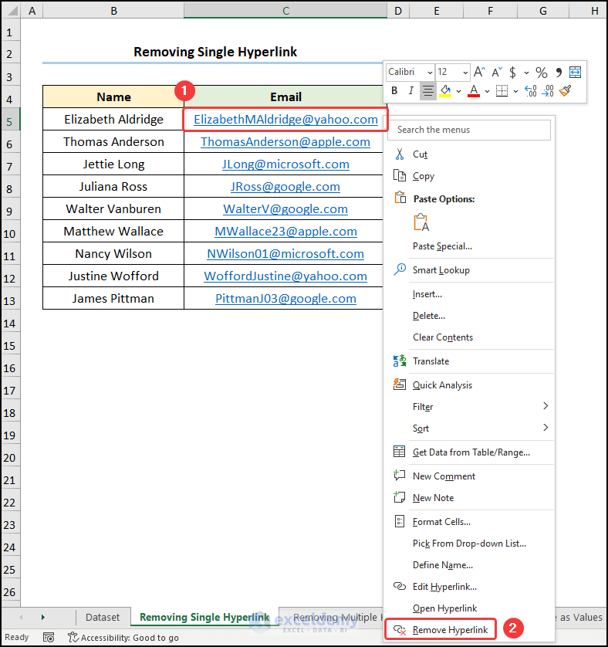Click the sheet tab scroll right arrow
608x647 pixels.
[x=42, y=618]
